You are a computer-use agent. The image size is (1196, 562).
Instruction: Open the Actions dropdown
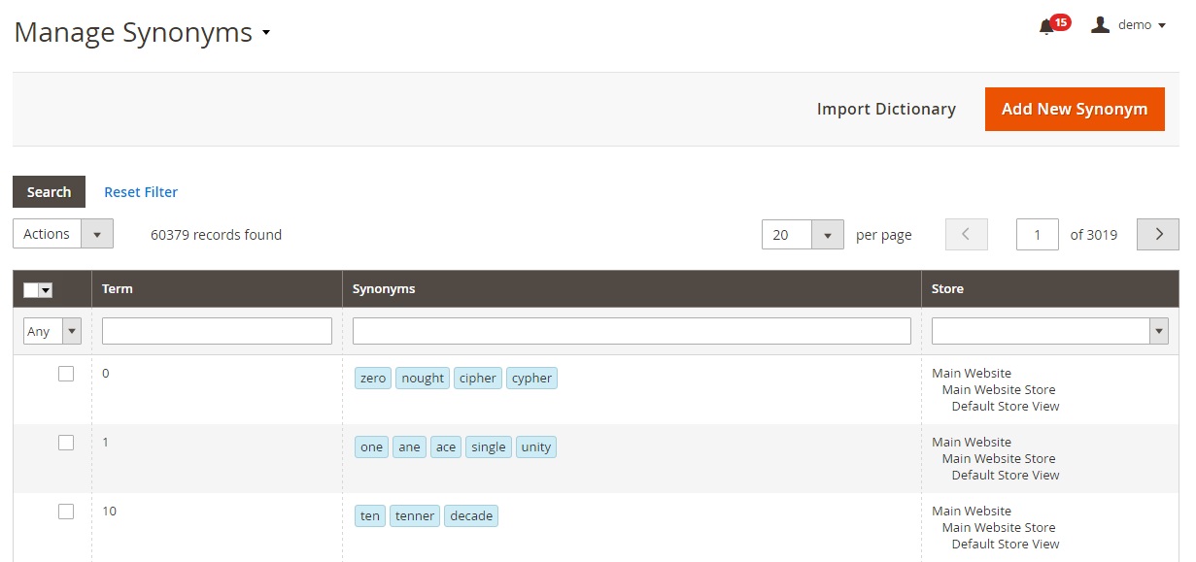click(x=63, y=234)
